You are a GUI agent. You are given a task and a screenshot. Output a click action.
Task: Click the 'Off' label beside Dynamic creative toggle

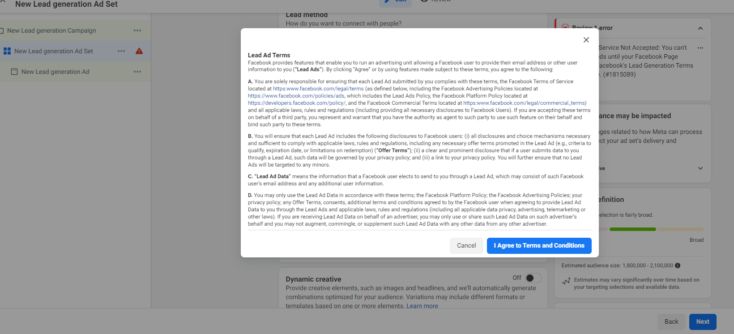click(517, 278)
